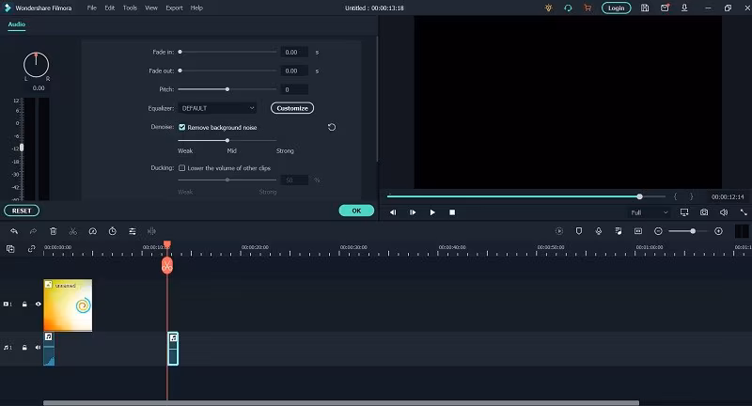Click the split scissors icon in timeline toolbar
Viewport: 752px width, 406px height.
click(x=73, y=231)
